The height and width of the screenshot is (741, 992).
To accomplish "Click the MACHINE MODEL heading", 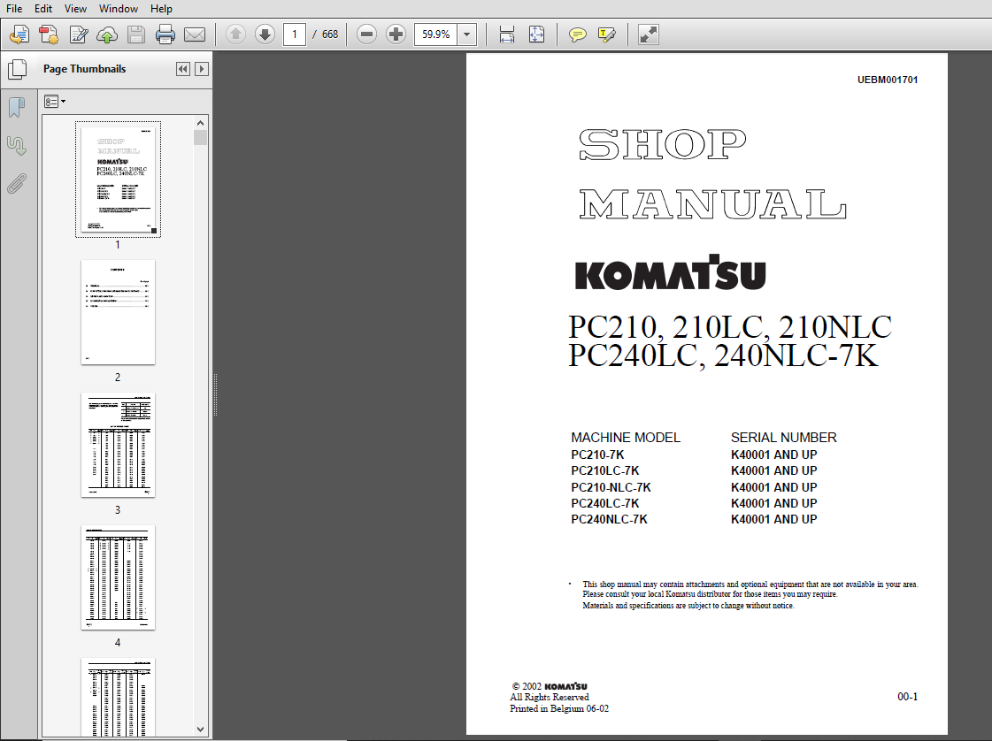I will [626, 438].
